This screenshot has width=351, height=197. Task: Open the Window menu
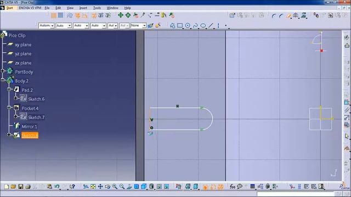tap(112, 8)
